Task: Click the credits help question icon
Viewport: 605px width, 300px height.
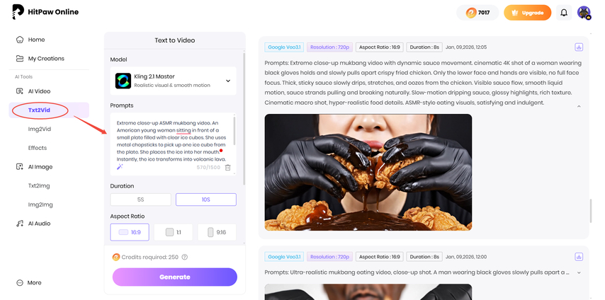Action: 184,257
